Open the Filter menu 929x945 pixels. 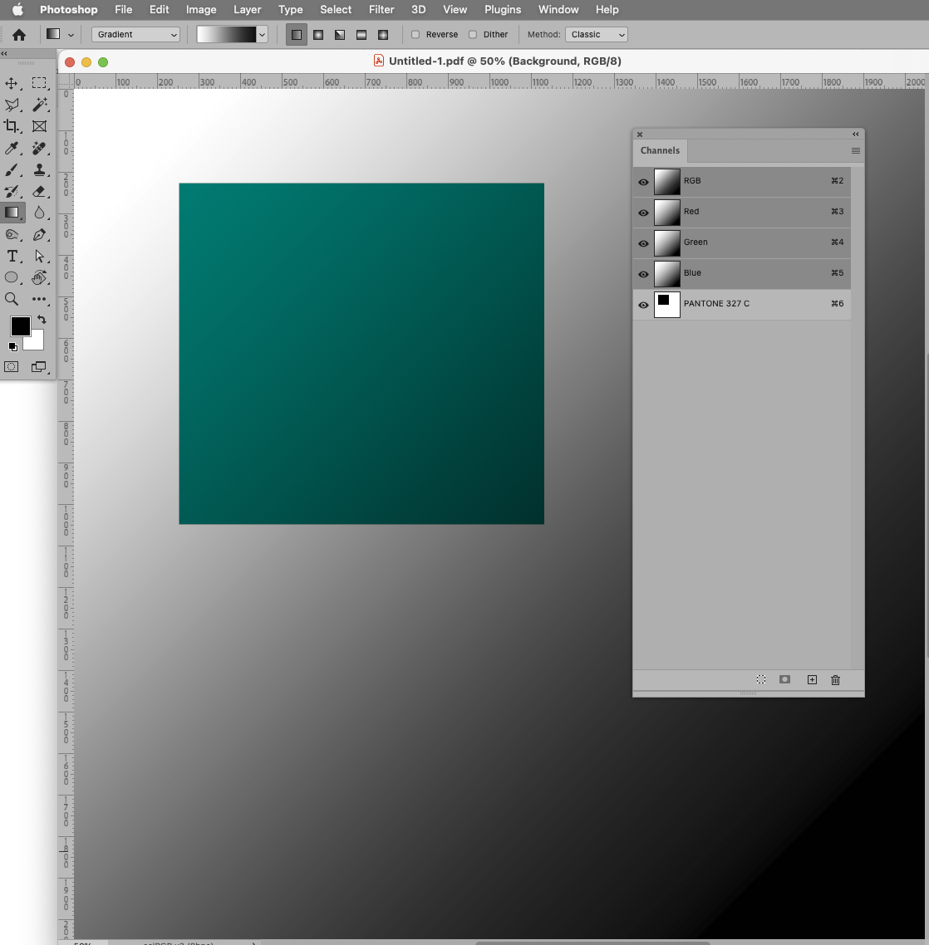[x=381, y=9]
